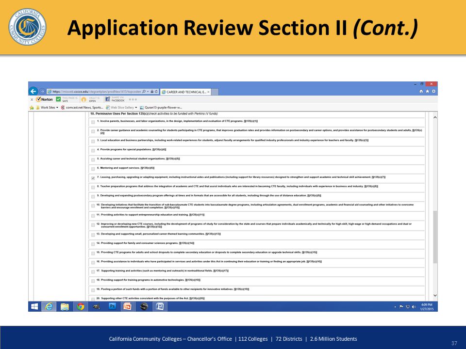Viewport: 466px width, 349px height.
Task: Expand the Work Sites favorites folder
Action: (x=47, y=108)
